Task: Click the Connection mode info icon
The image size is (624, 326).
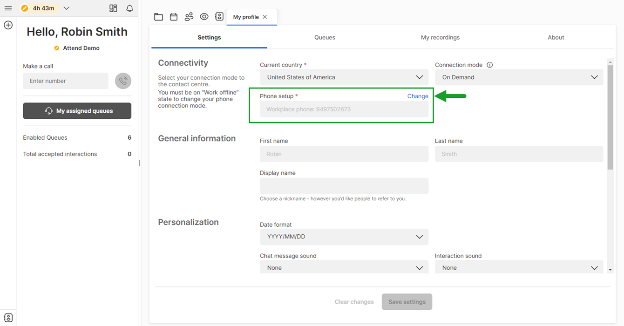Action: pos(489,65)
